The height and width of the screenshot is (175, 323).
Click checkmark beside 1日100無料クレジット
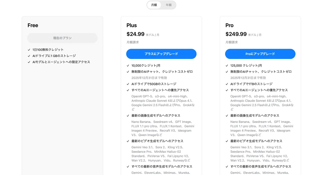point(29,50)
